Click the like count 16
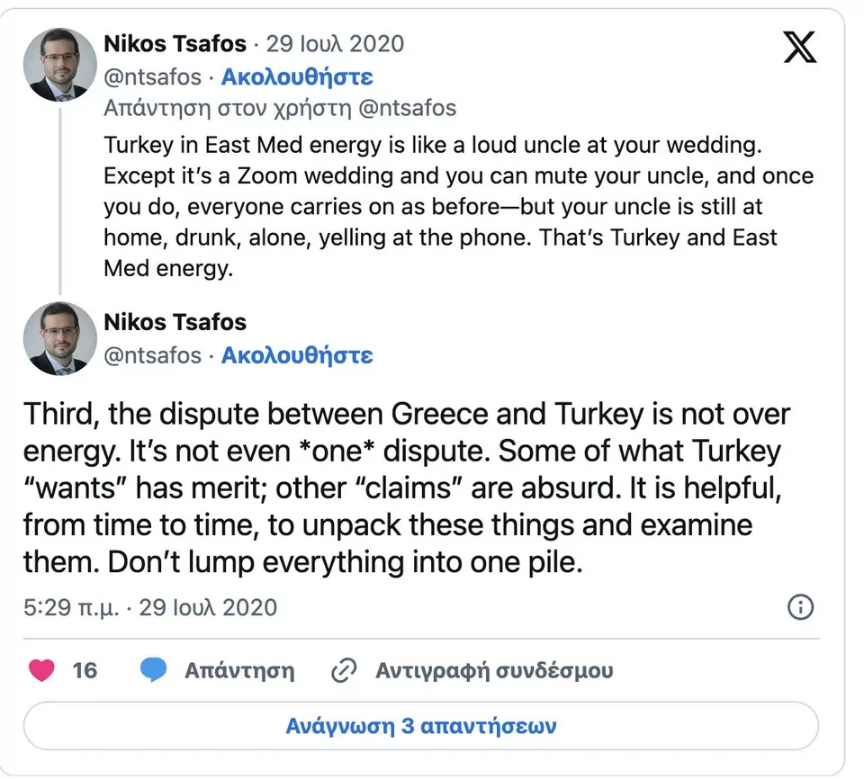Image resolution: width=864 pixels, height=779 pixels. [85, 670]
